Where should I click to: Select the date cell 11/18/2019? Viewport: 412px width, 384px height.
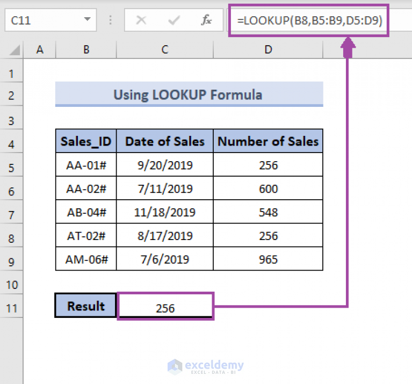pos(165,212)
